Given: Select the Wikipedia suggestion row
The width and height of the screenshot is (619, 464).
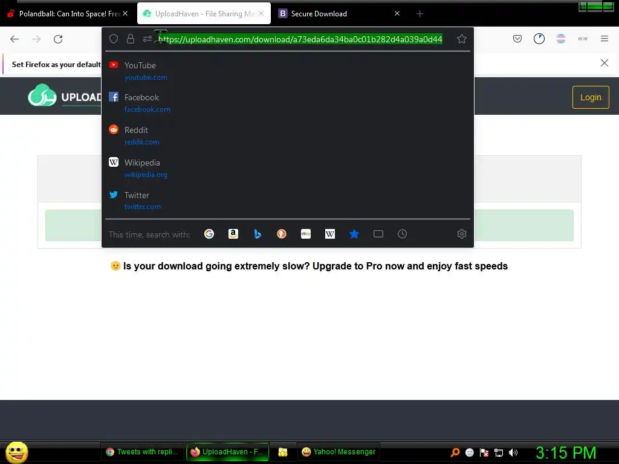Looking at the screenshot, I should pyautogui.click(x=287, y=168).
